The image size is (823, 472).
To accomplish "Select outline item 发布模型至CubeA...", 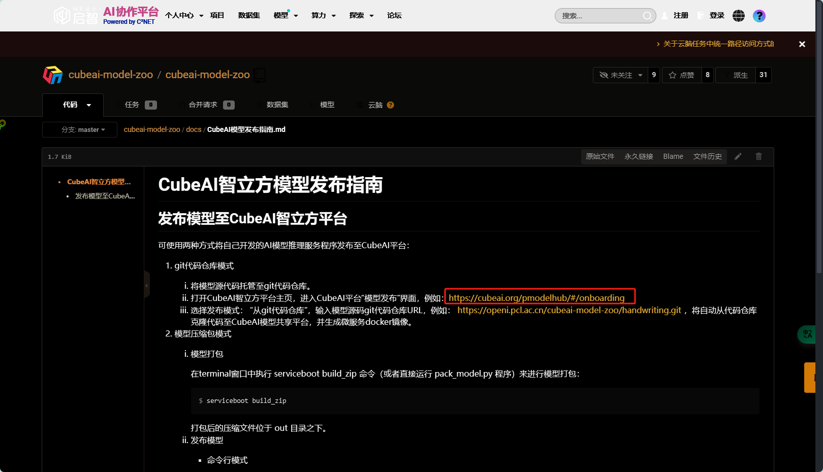I will point(105,196).
